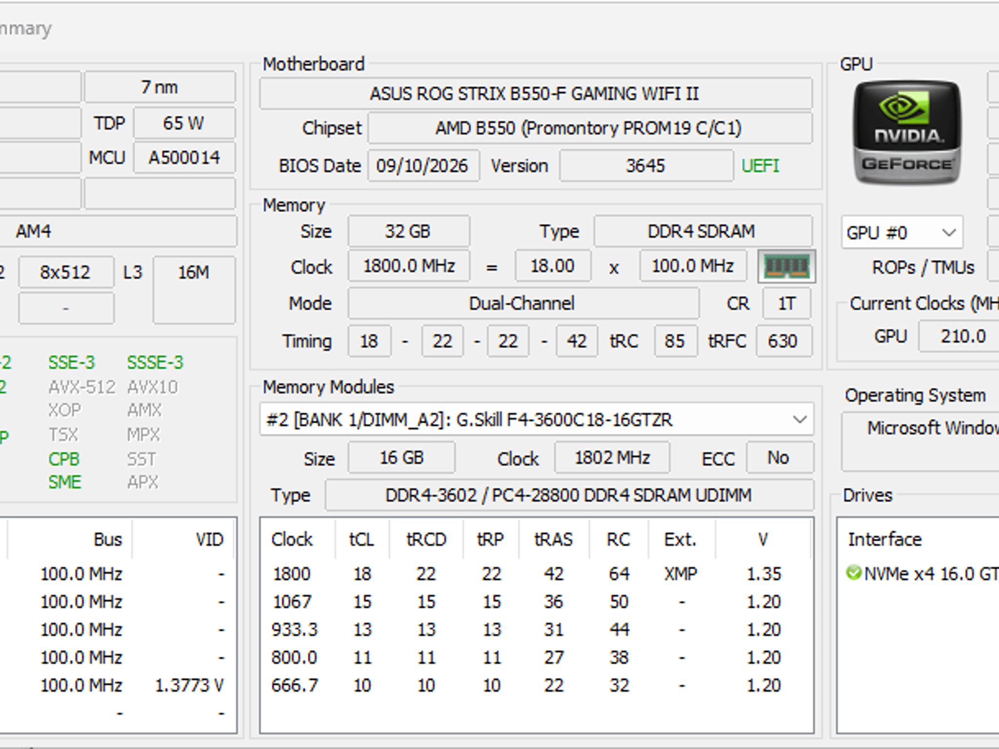Click the tRAS column header

554,539
